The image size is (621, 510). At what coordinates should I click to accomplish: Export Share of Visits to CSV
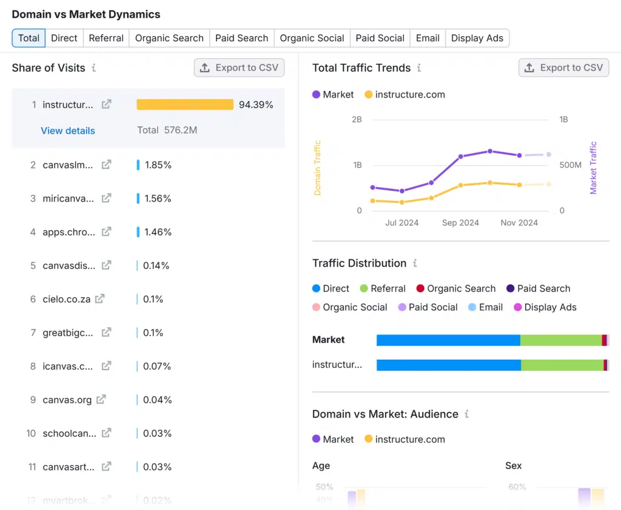click(x=239, y=68)
